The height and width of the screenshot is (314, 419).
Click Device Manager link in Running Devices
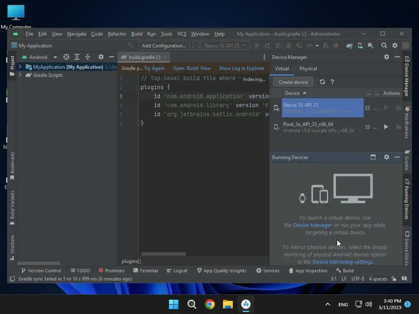point(313,225)
